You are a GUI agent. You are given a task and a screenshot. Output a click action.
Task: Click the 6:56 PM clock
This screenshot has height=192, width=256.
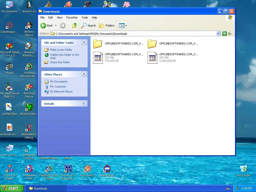pyautogui.click(x=247, y=188)
